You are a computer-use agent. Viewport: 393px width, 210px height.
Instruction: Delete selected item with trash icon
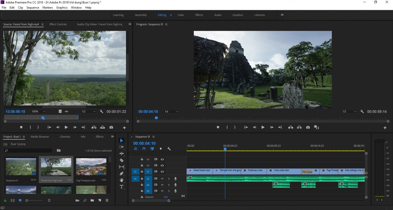(x=107, y=200)
